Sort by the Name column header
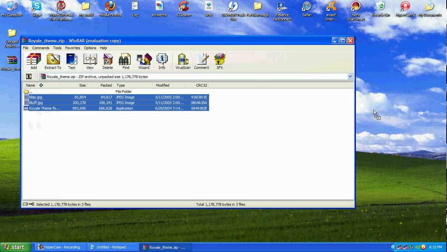Image resolution: width=447 pixels, height=252 pixels. (42, 85)
